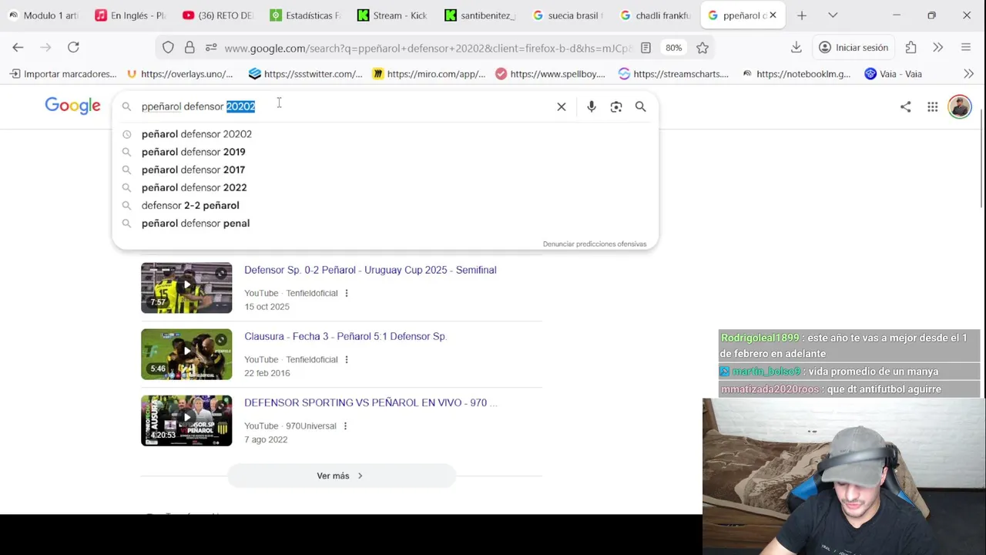986x555 pixels.
Task: Open the spellboy bookmark
Action: 551,74
